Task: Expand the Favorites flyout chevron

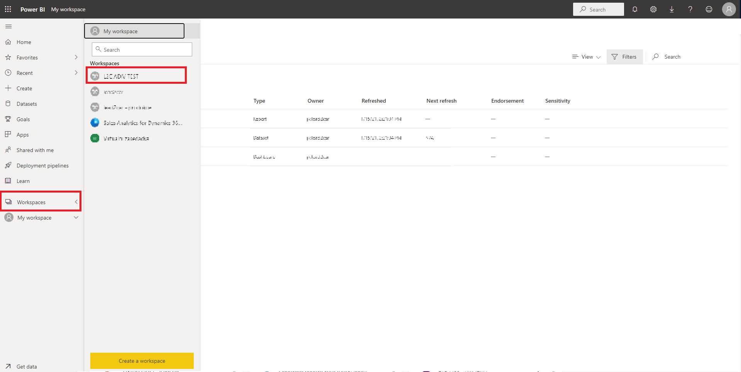Action: tap(76, 57)
